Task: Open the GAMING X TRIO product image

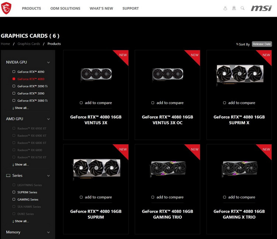Action: (239, 169)
